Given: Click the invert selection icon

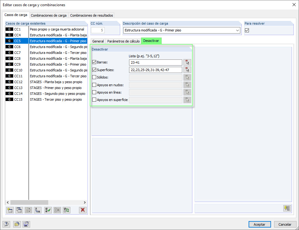Looking at the screenshot, I should coord(67,210).
